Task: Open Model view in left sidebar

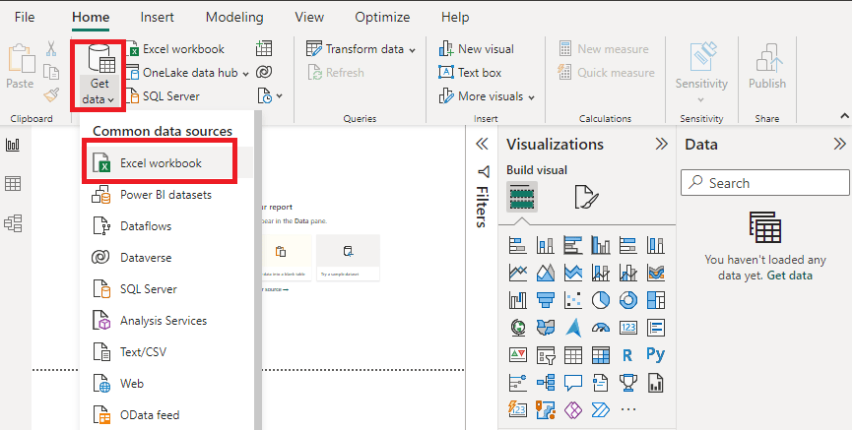Action: (x=14, y=223)
